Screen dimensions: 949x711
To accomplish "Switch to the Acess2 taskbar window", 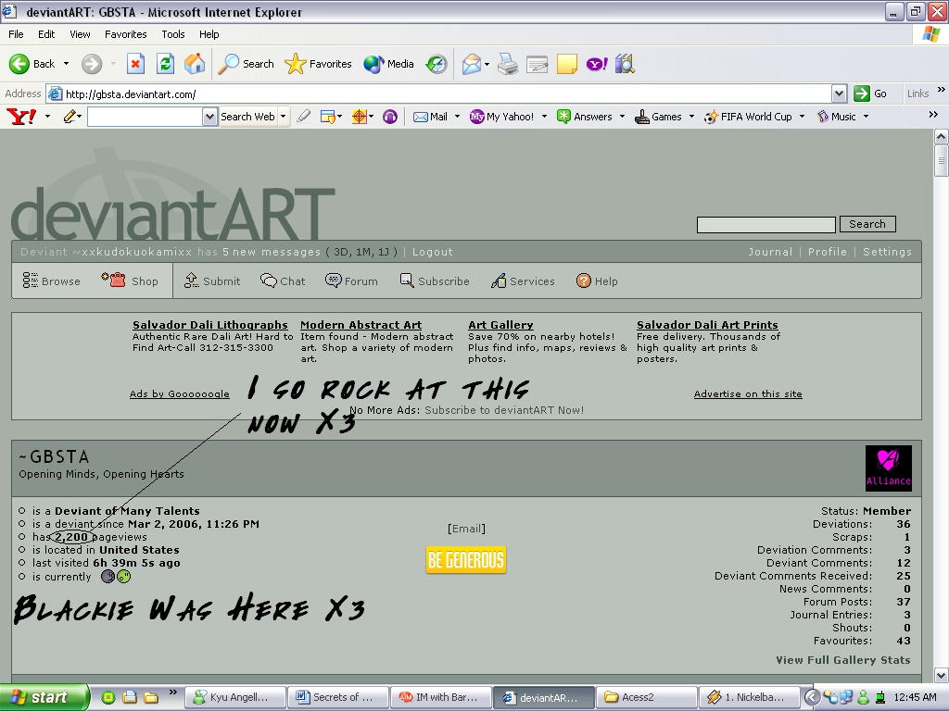I will (x=646, y=697).
